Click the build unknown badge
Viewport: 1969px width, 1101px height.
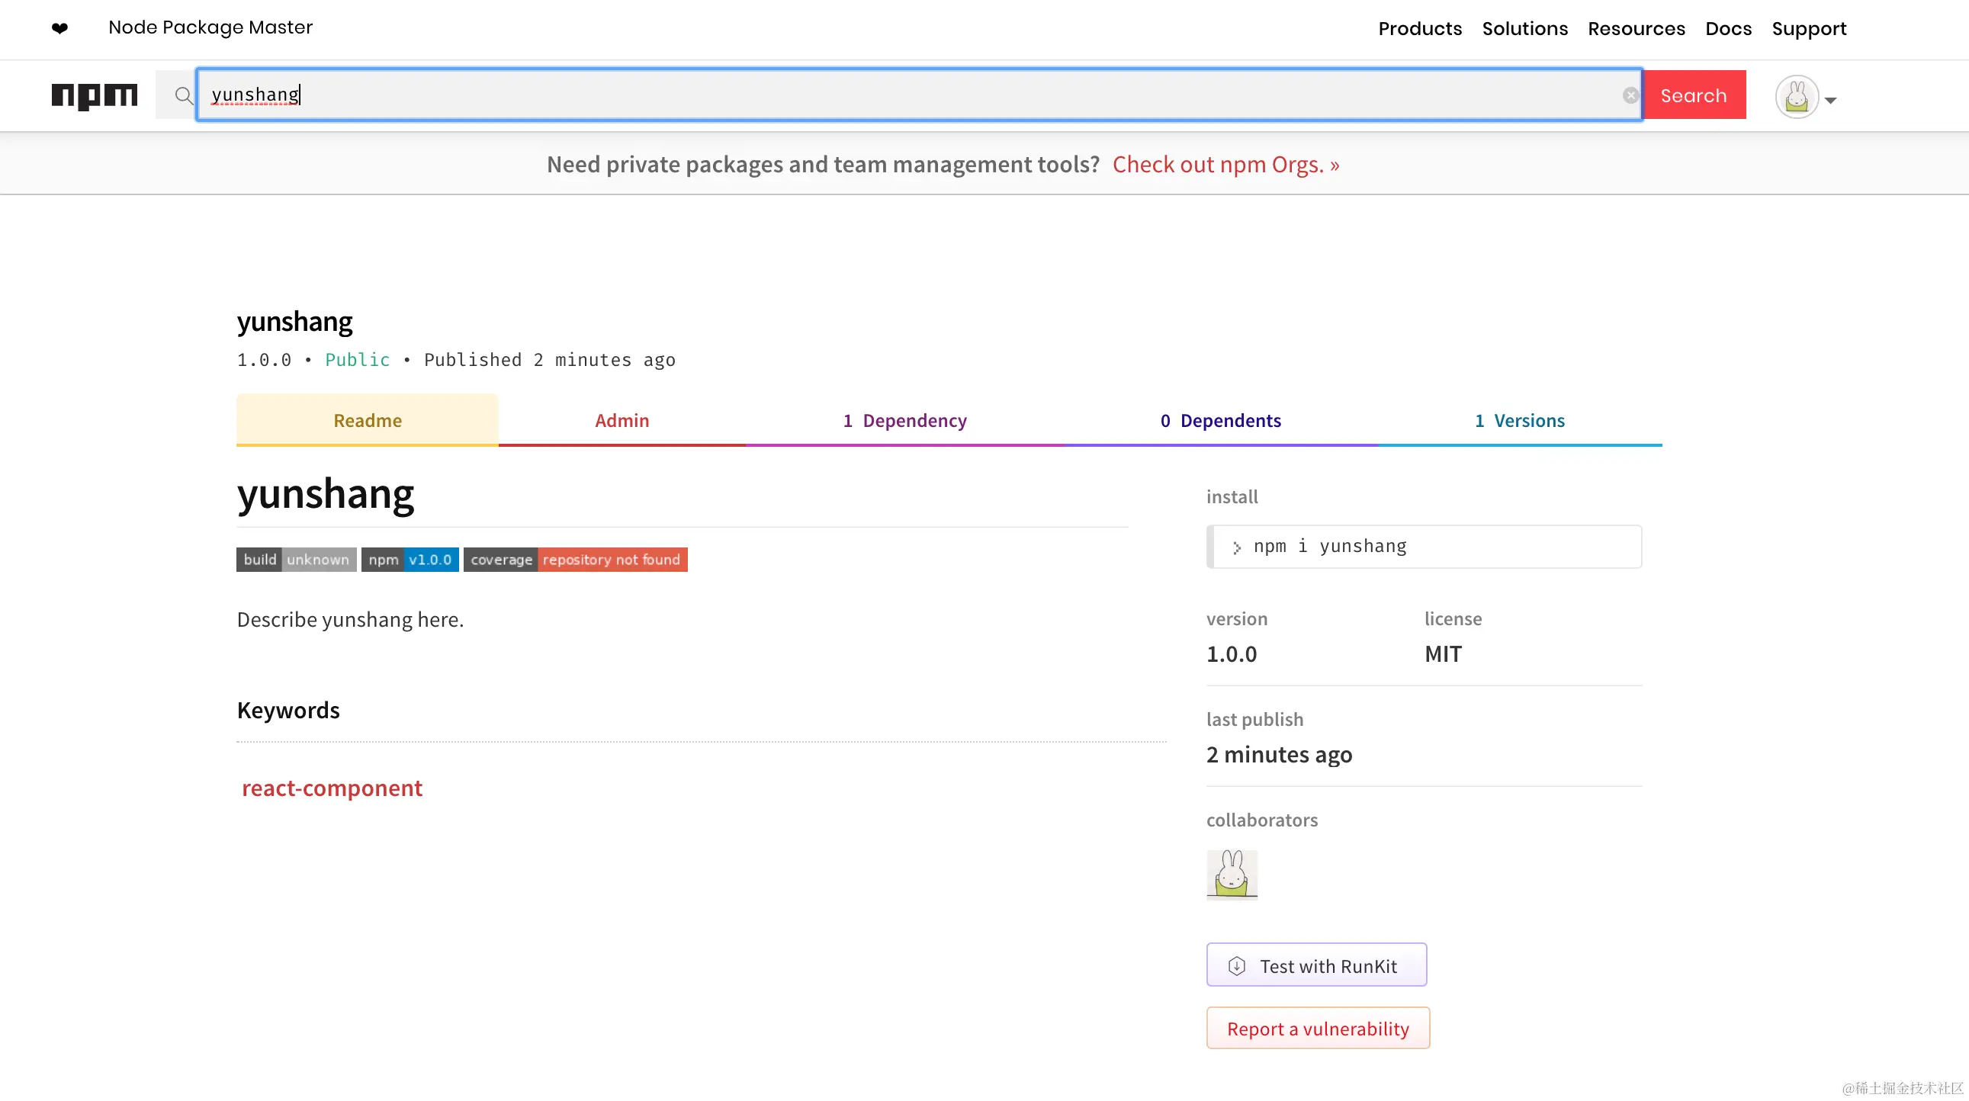coord(296,560)
